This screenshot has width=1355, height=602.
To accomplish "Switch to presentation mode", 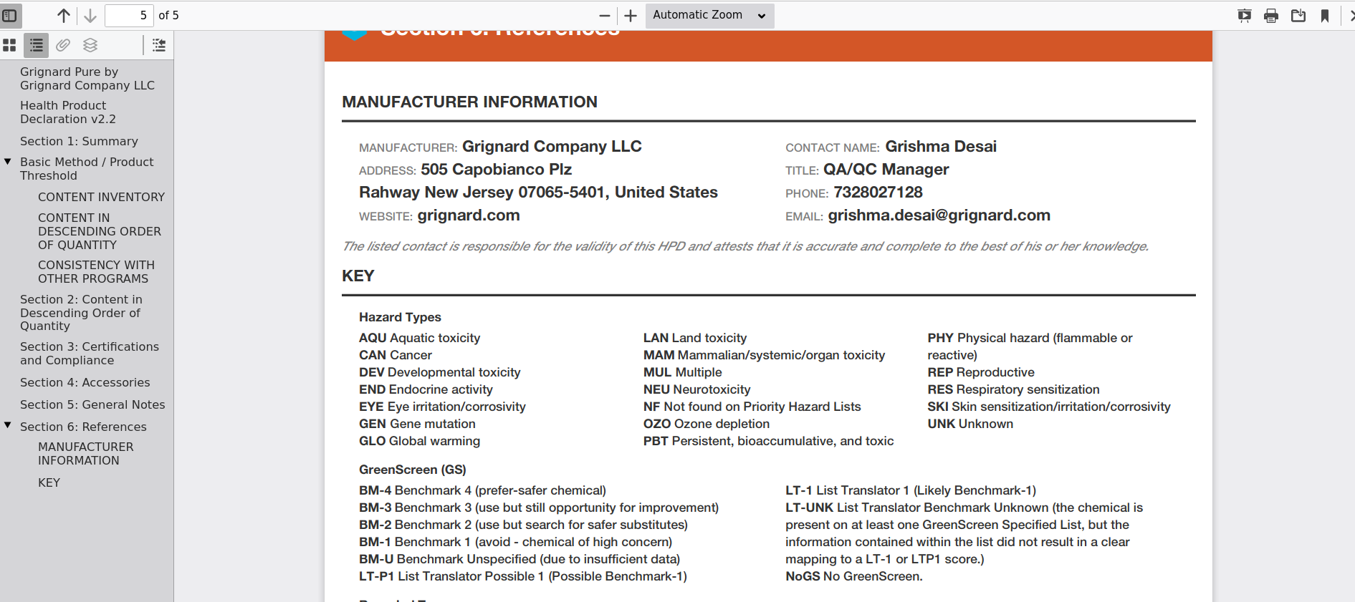I will tap(1245, 16).
